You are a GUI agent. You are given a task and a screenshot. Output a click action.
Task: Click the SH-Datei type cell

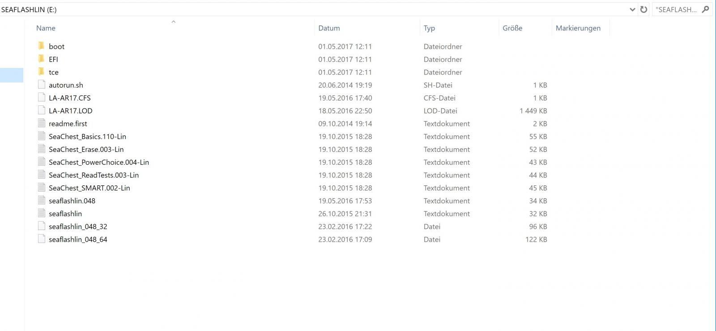438,85
